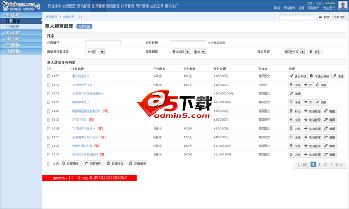Freeze task 1113 via its lock icon
The height and width of the screenshot is (209, 349).
tap(291, 146)
